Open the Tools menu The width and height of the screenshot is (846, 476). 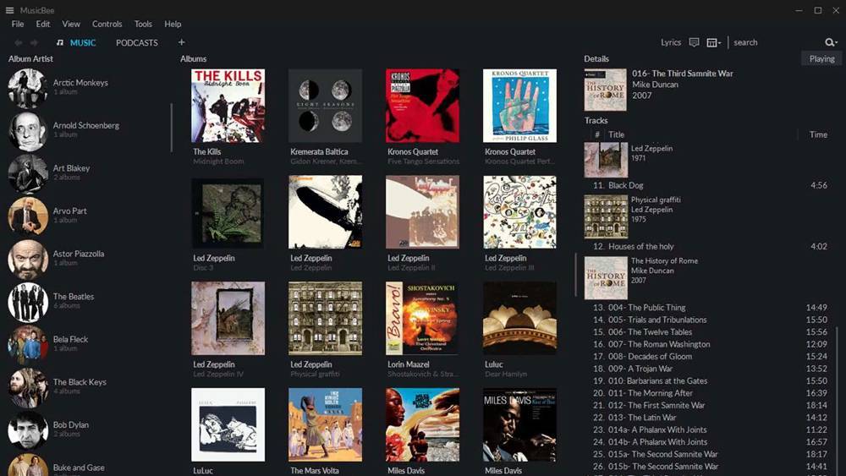pos(143,24)
